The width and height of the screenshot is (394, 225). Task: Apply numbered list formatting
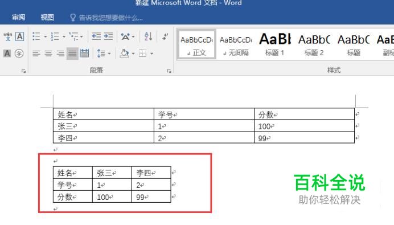pos(55,36)
